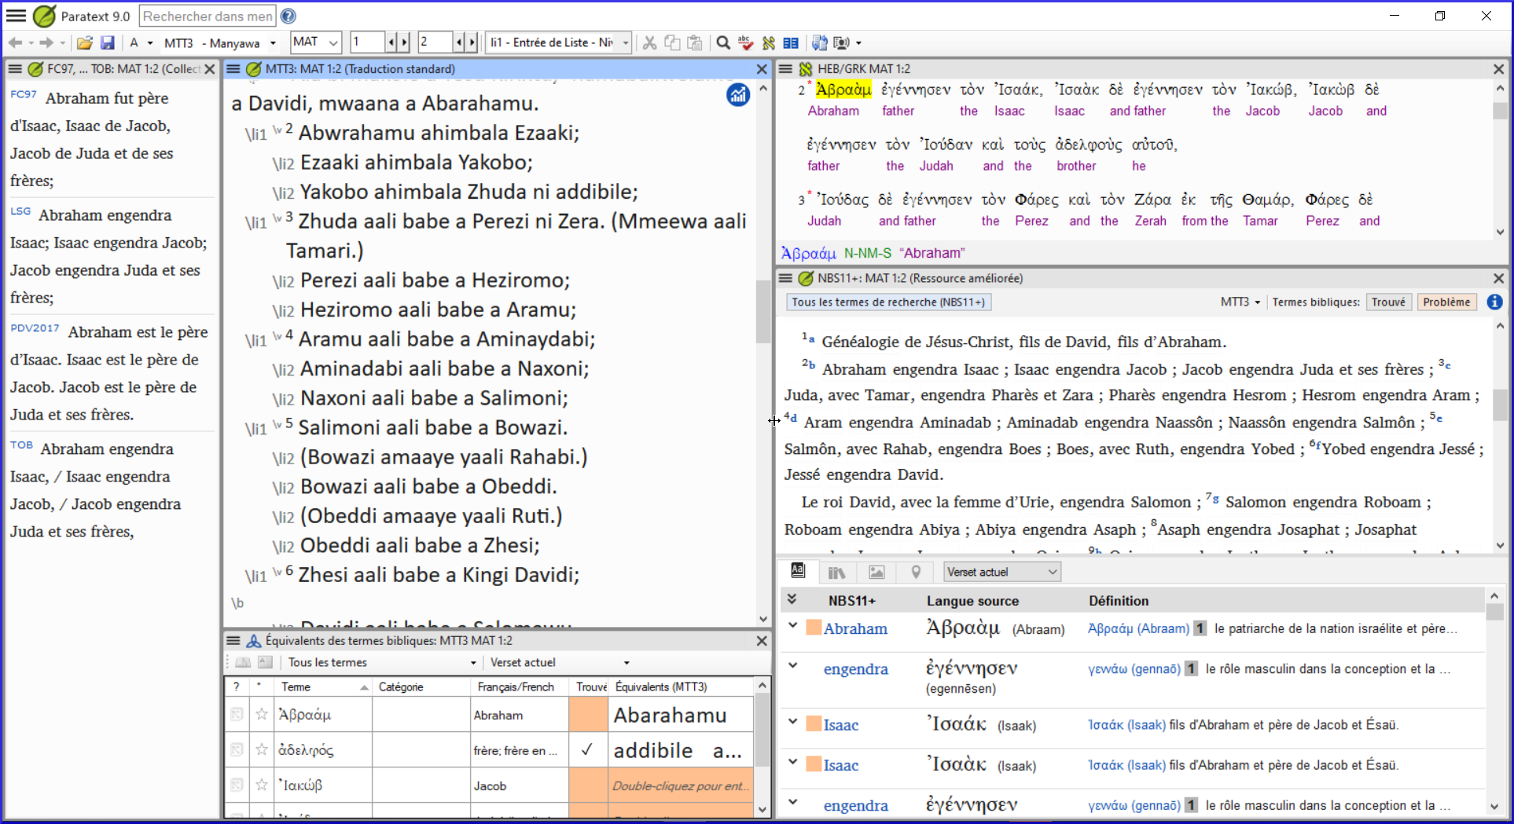Open project using the folder icon
The width and height of the screenshot is (1514, 824).
point(85,42)
